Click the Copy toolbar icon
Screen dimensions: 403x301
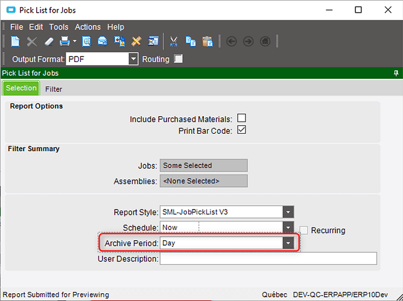coord(191,42)
